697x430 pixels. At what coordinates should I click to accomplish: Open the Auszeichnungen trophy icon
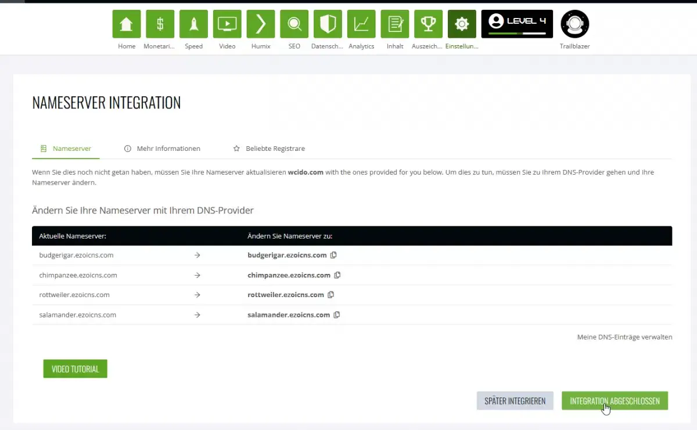[x=428, y=24]
